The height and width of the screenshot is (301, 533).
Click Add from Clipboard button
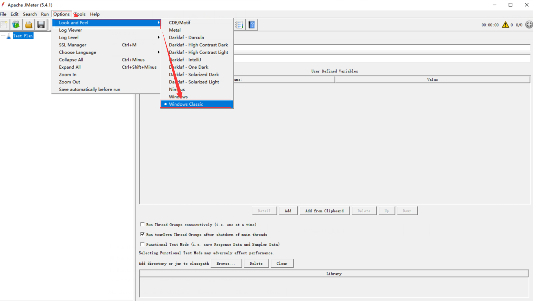tap(324, 211)
